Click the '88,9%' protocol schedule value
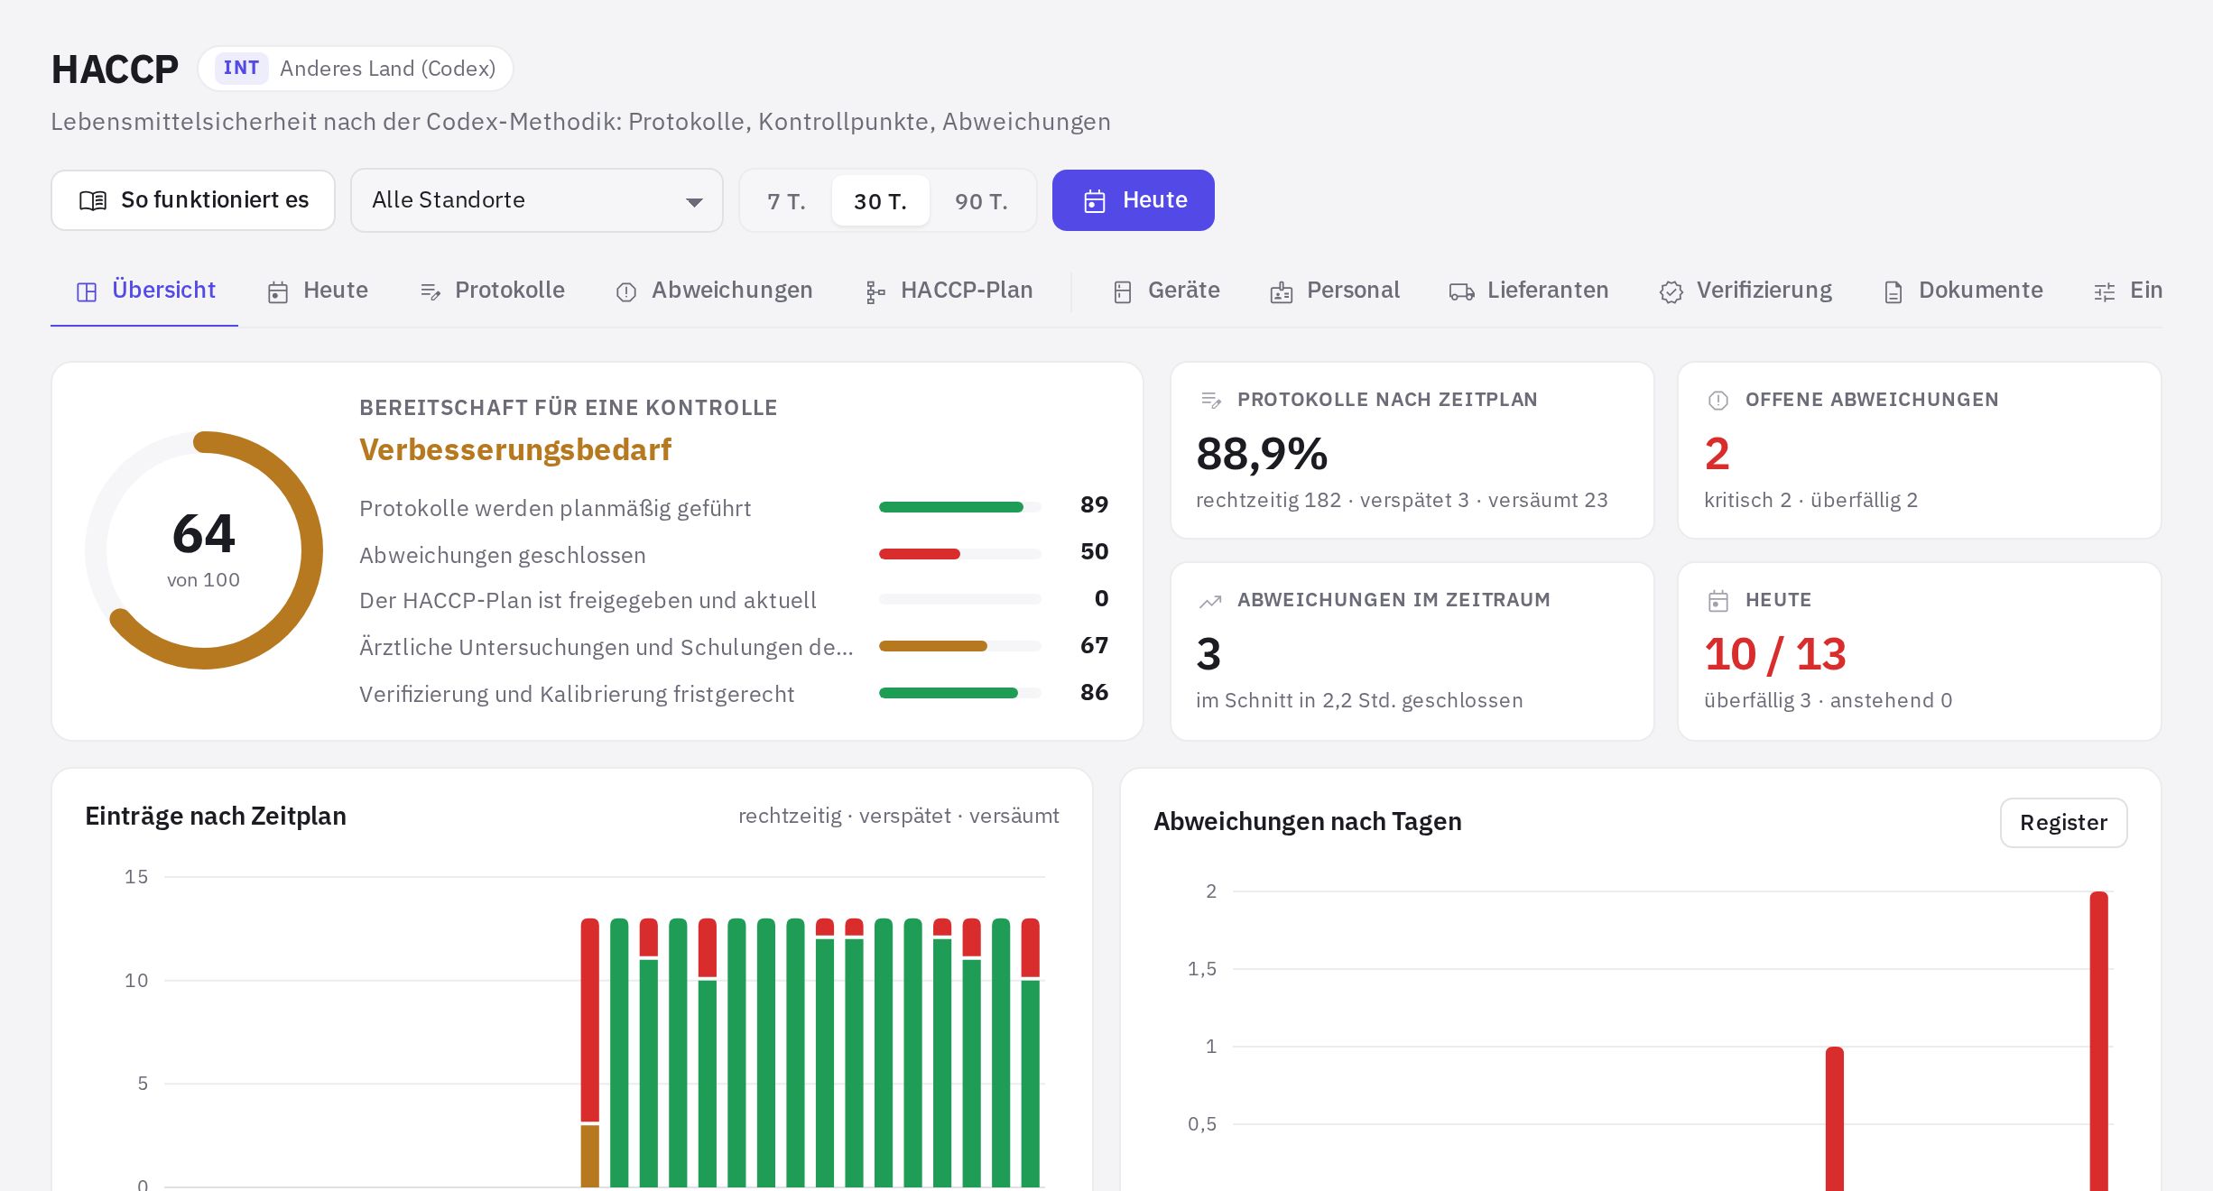Screen dimensions: 2213x1191 click(1262, 454)
